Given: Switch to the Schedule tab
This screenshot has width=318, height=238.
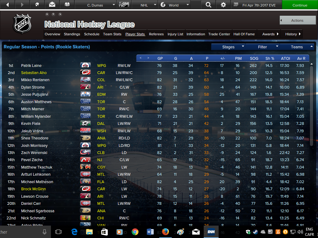Looking at the screenshot, I should pos(92,34).
